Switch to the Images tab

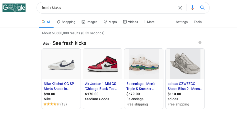[90, 22]
